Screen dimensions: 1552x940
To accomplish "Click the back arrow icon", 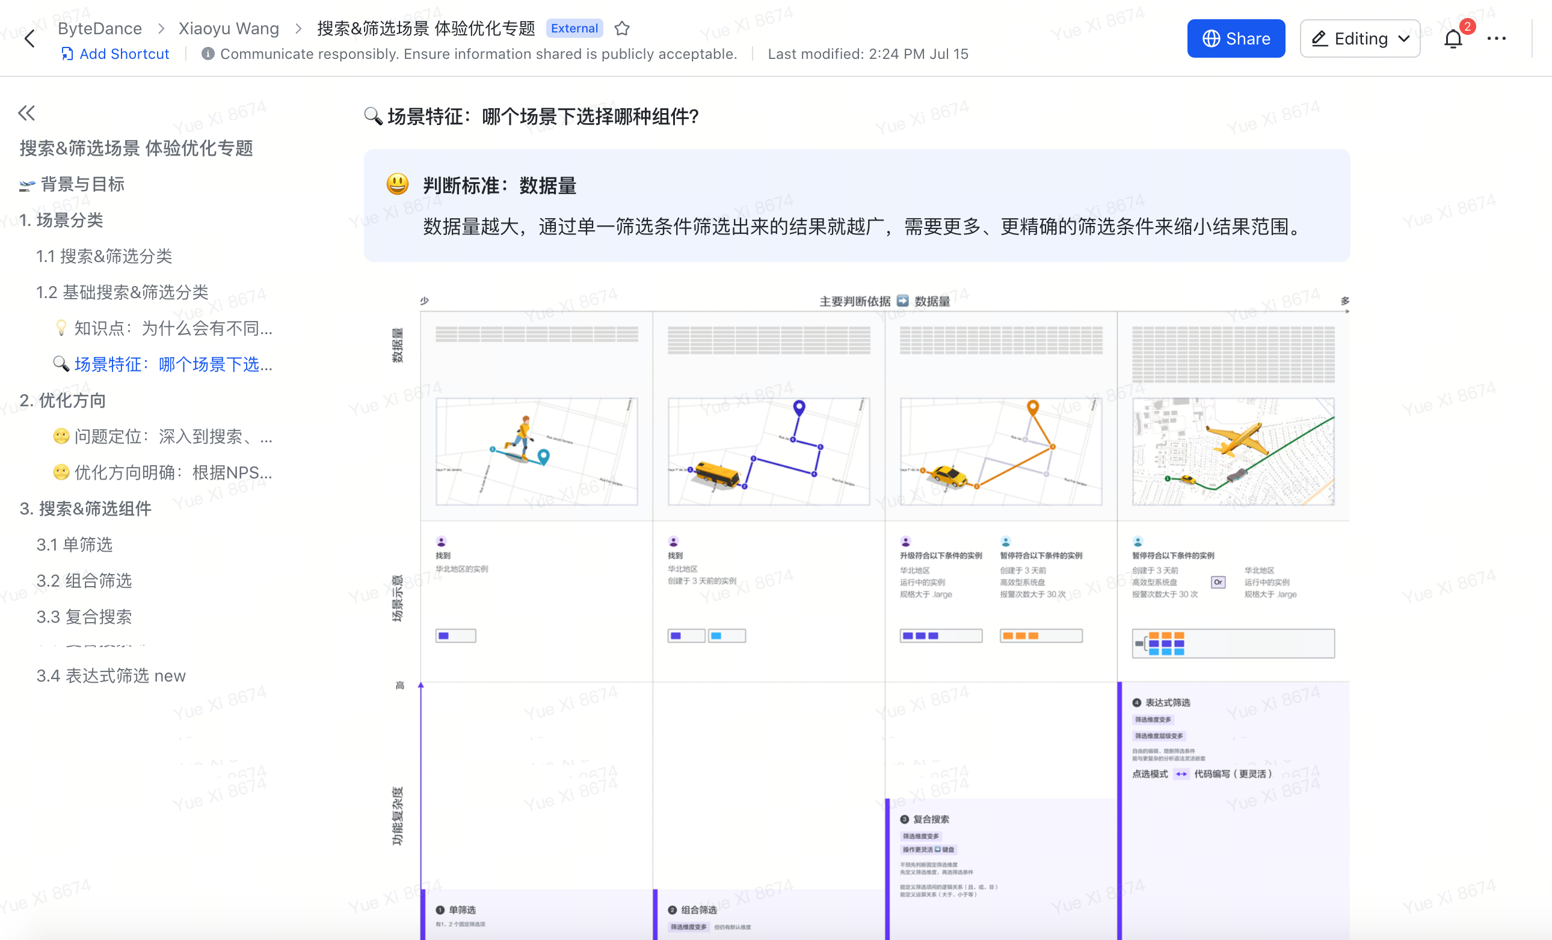I will tap(29, 39).
